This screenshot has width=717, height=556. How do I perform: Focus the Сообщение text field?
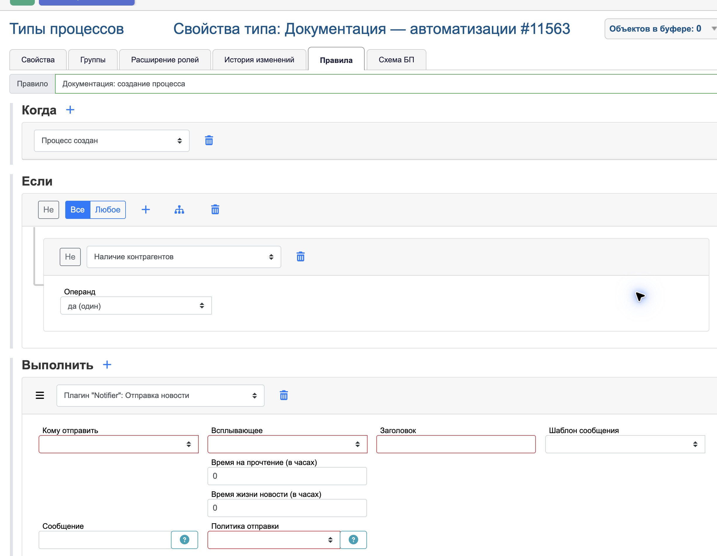pyautogui.click(x=105, y=540)
